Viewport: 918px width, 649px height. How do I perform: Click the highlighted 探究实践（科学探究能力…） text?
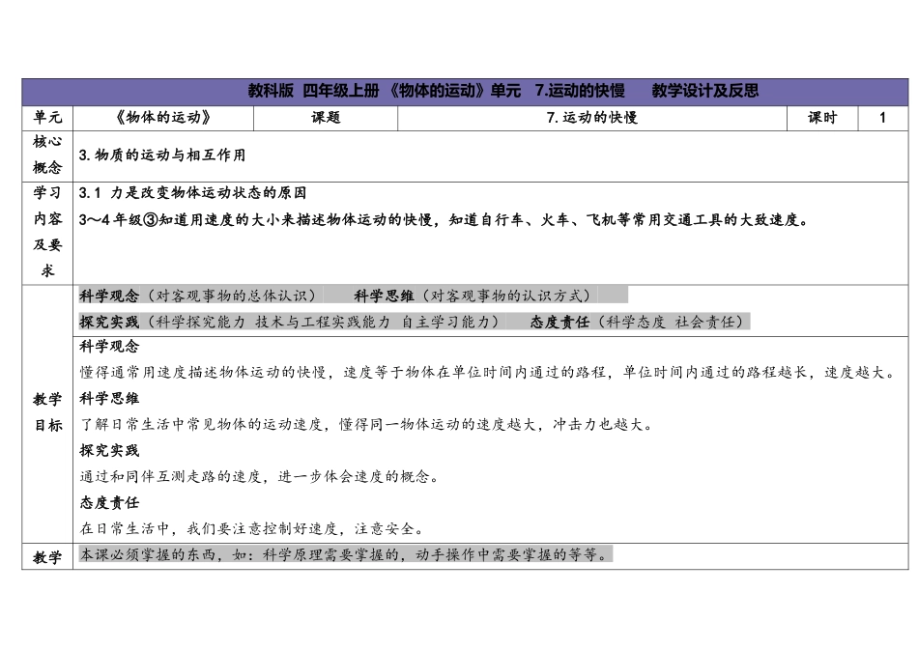point(292,322)
